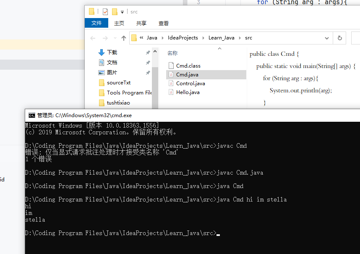Refresh the src folder view
The width and height of the screenshot is (360, 254).
[340, 38]
